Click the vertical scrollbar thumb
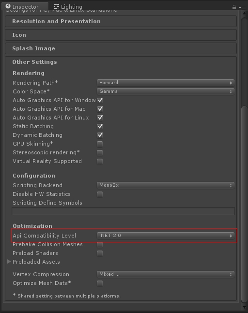The image size is (248, 313). tap(244, 204)
